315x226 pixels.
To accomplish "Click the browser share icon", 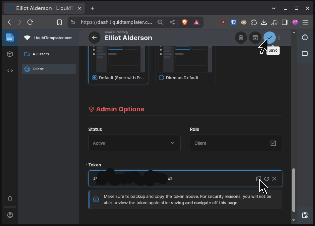I will coord(172,22).
